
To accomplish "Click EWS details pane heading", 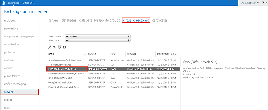I will pyautogui.click(x=200, y=62).
